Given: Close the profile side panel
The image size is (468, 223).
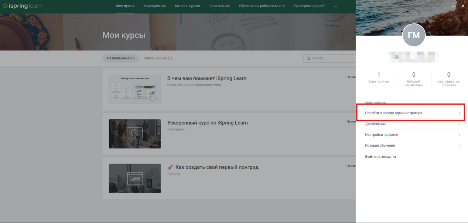Looking at the screenshot, I should (x=463, y=6).
